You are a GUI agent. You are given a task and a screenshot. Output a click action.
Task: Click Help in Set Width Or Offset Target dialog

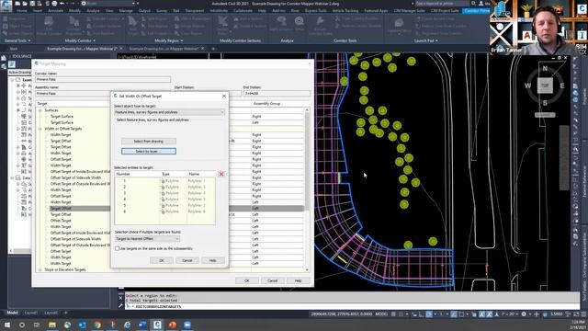point(212,260)
